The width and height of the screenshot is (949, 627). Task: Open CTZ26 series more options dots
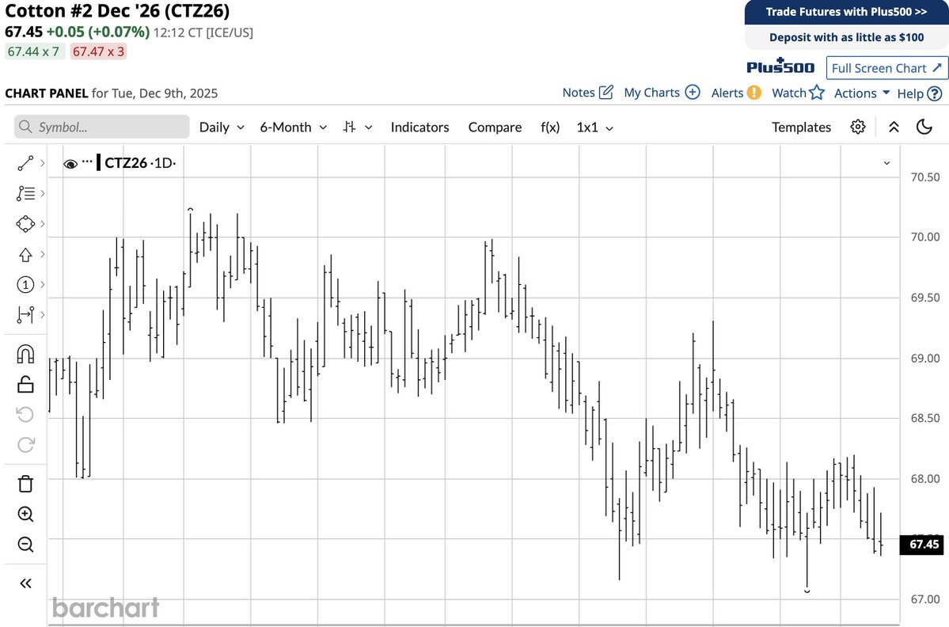87,161
